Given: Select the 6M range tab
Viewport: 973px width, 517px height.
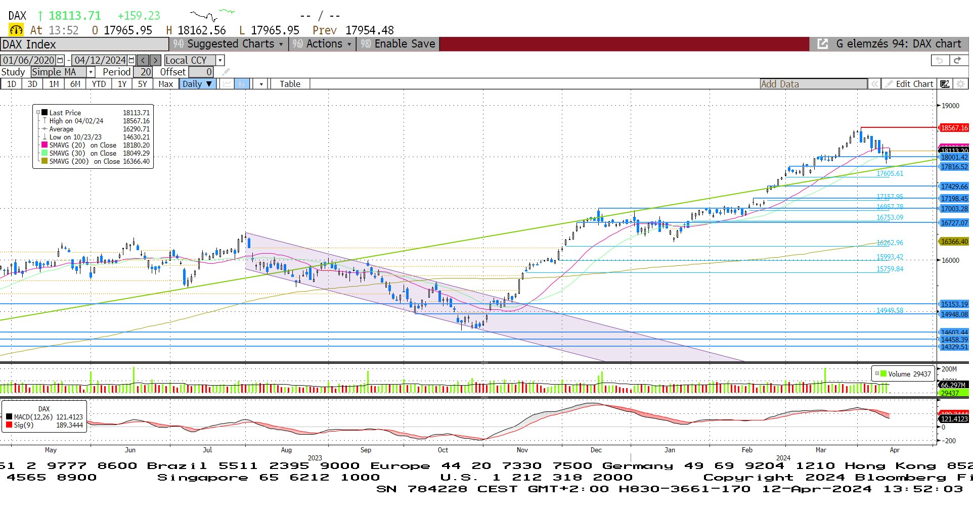Looking at the screenshot, I should click(x=75, y=84).
